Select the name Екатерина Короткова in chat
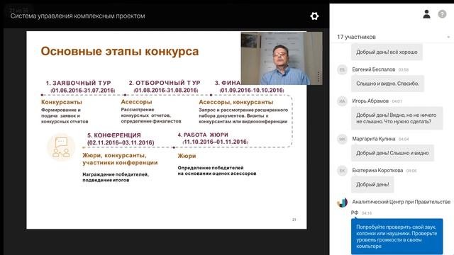Viewport: 454px width, 255px height. click(x=377, y=170)
